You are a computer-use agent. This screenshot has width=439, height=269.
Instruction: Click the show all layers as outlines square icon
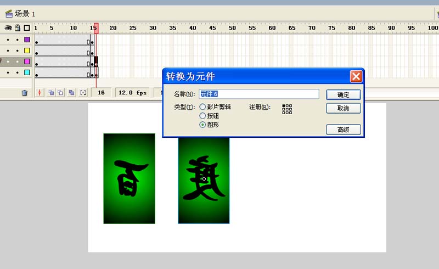coord(27,28)
